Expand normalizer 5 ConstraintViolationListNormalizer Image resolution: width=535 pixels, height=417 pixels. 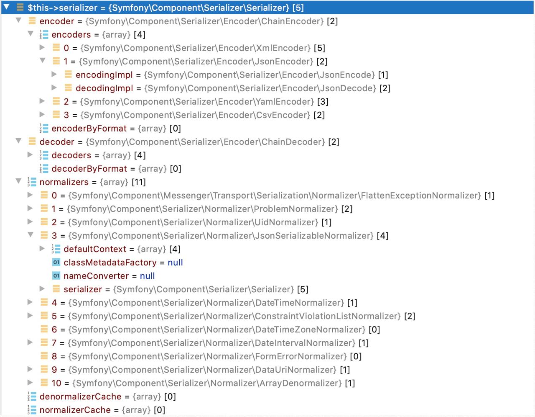(x=30, y=315)
